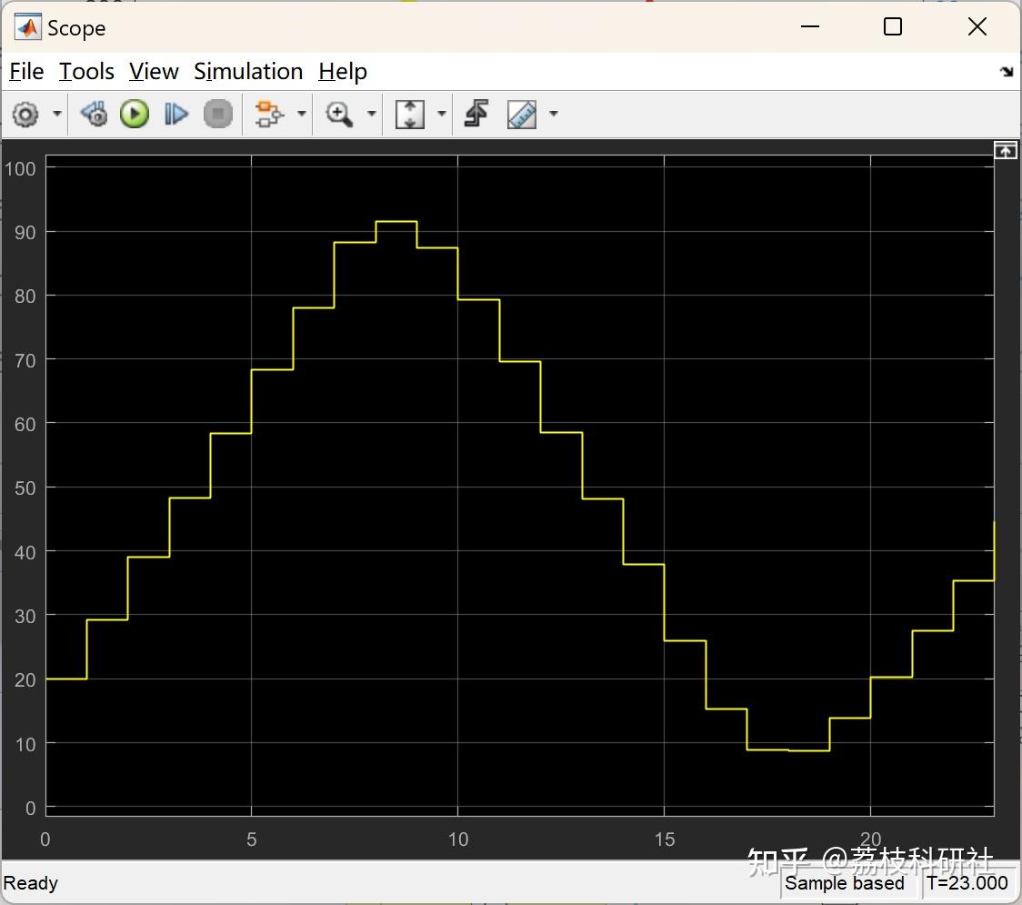Click the Step Forward button
Screen dimensions: 1022x905
(176, 114)
